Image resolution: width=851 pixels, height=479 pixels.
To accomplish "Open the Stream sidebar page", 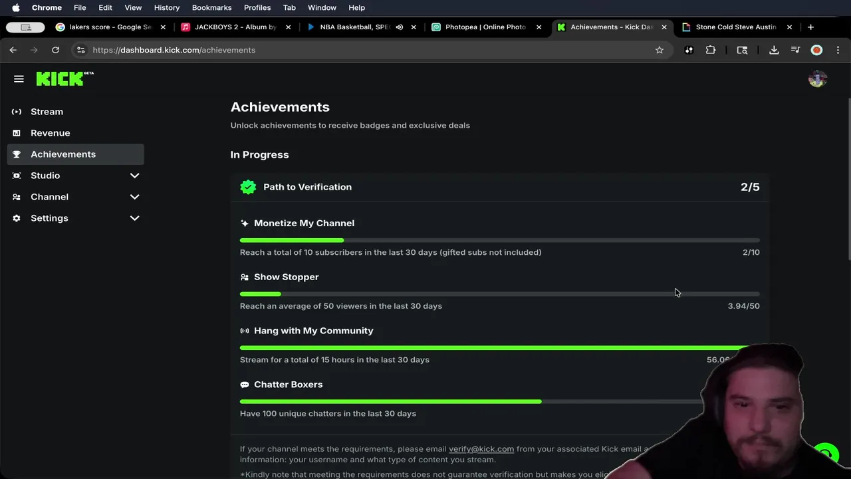I will coord(75,112).
